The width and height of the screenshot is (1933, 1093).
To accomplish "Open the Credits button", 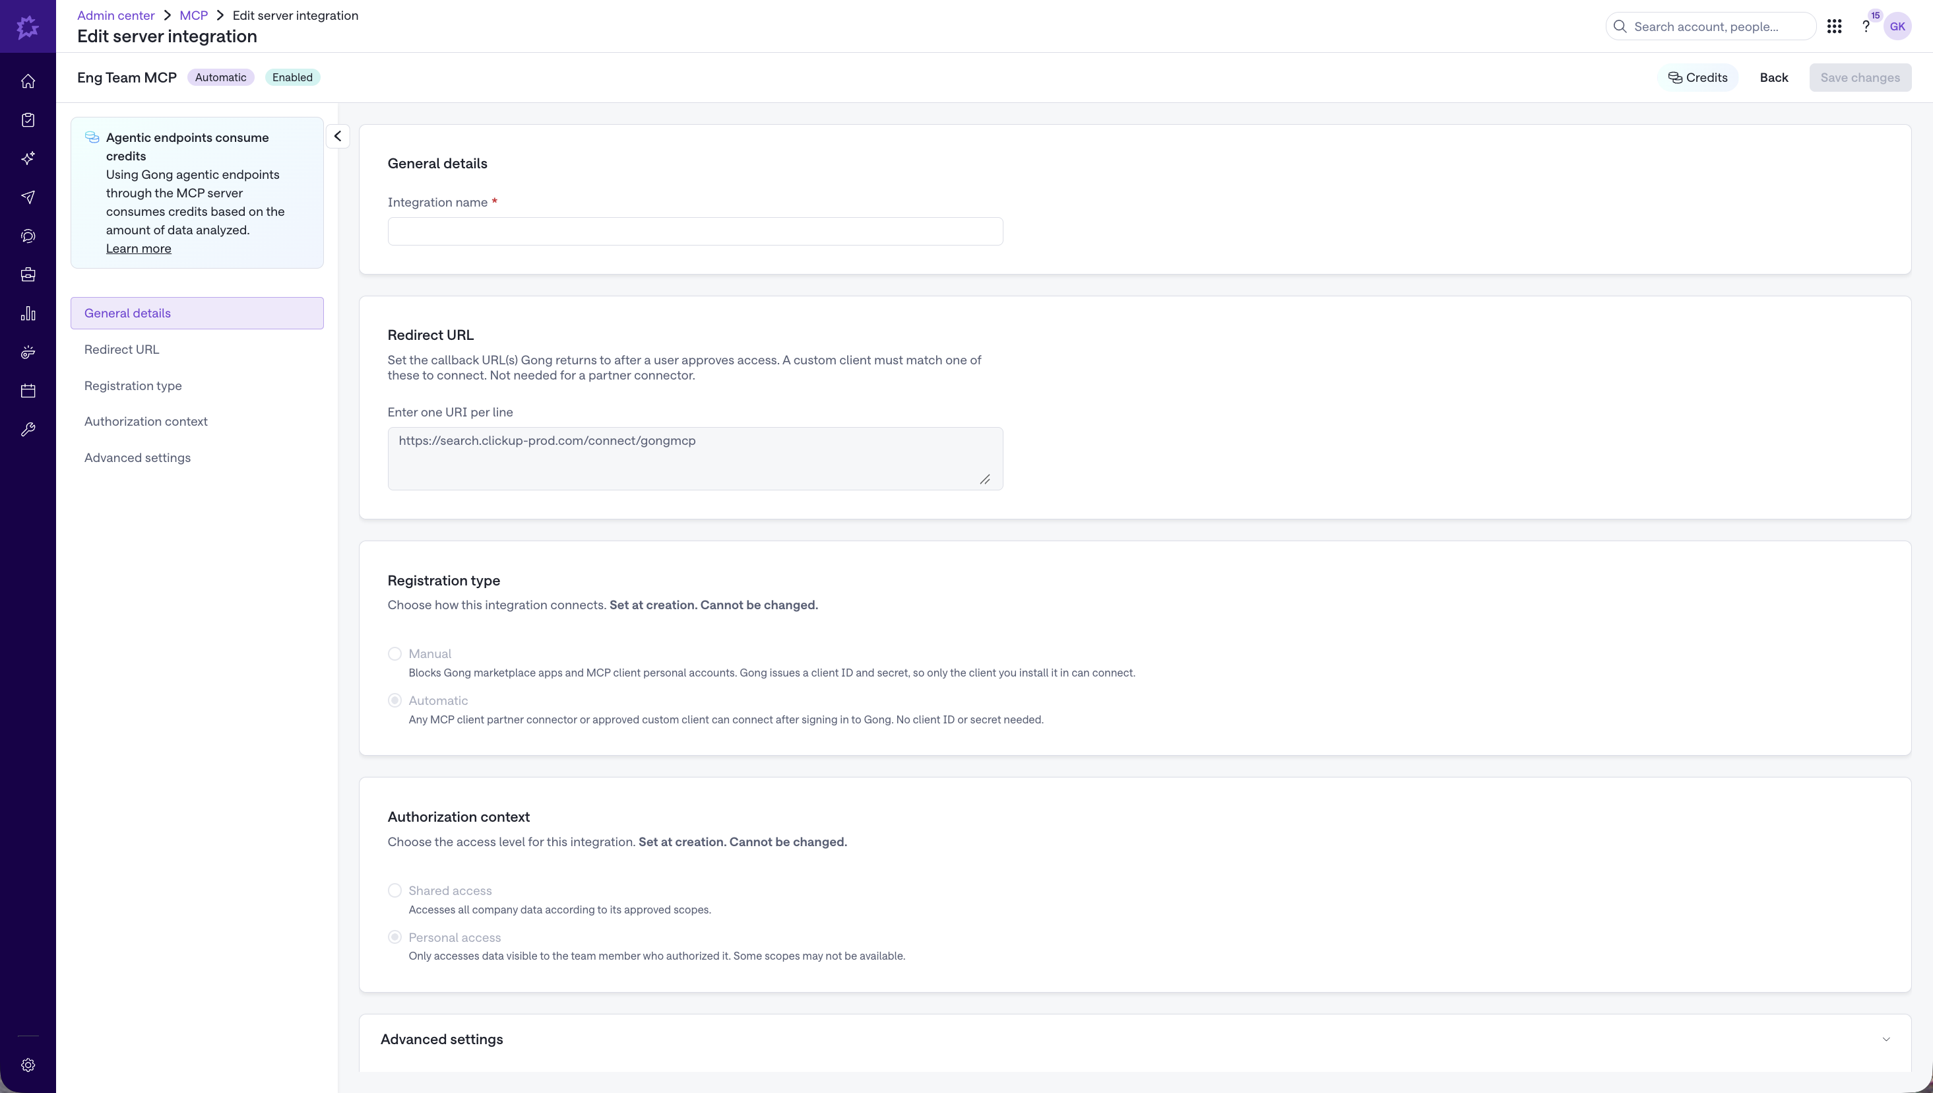I will click(1697, 77).
